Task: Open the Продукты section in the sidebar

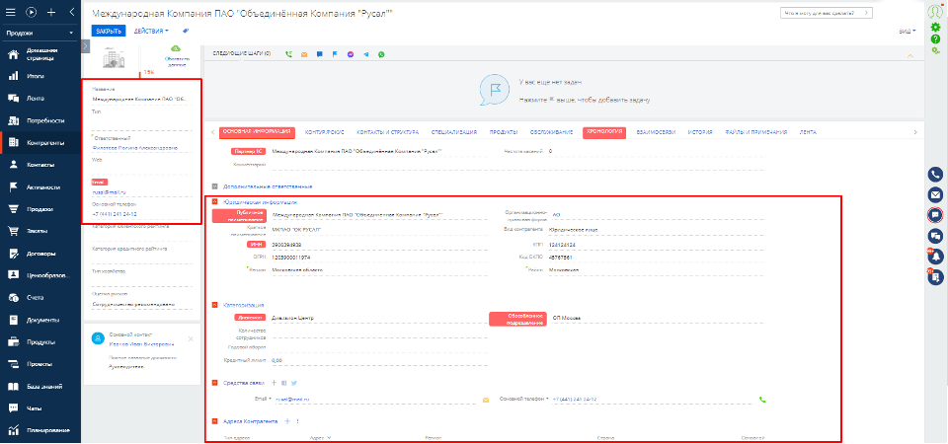Action: coord(40,342)
